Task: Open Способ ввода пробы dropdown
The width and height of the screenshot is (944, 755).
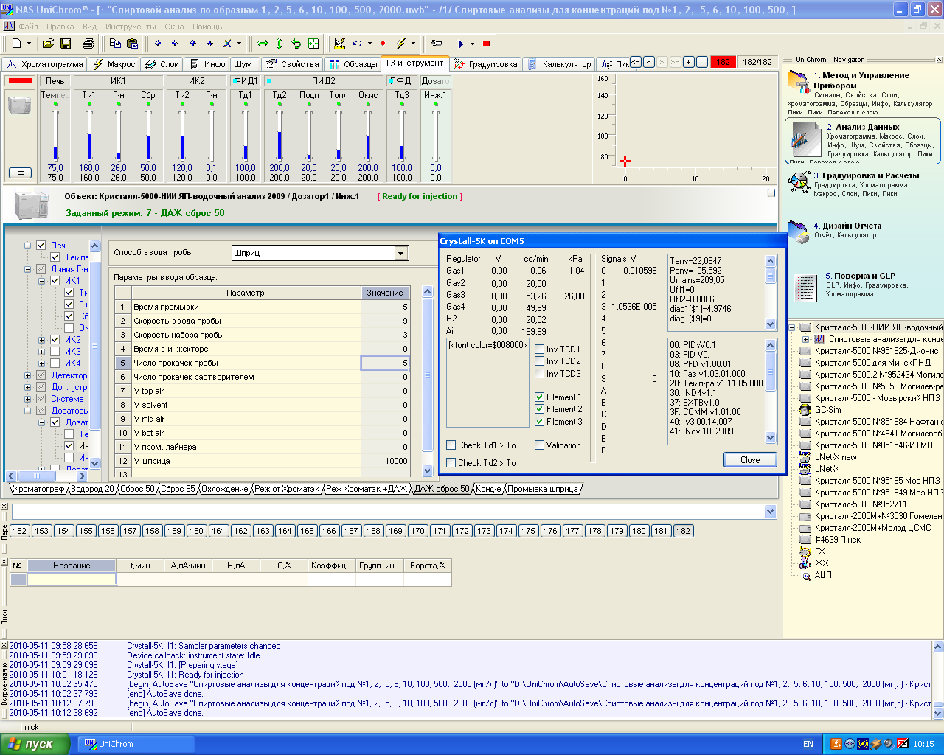Action: click(401, 253)
